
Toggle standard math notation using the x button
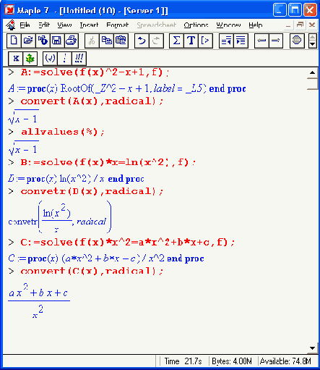(x=16, y=59)
